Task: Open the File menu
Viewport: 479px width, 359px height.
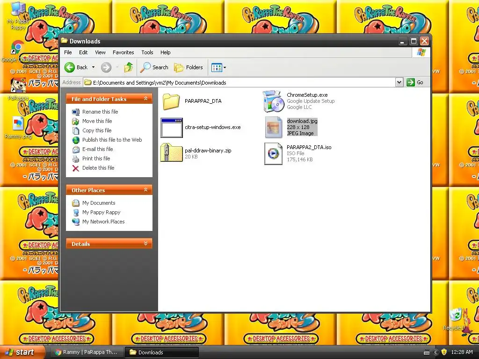Action: (68, 52)
